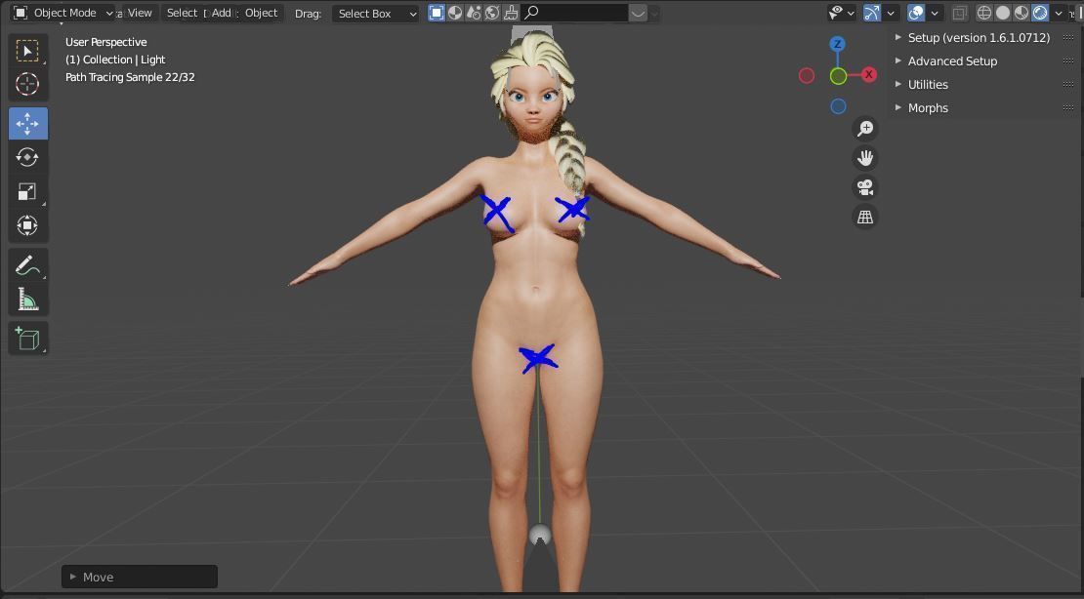The image size is (1084, 599).
Task: Click the magnifier icon in search field
Action: (531, 13)
